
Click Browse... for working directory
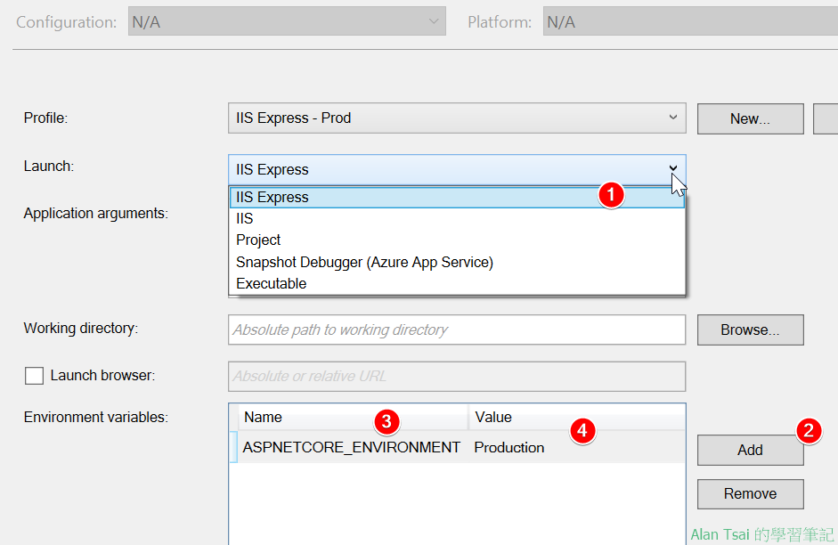(x=751, y=329)
